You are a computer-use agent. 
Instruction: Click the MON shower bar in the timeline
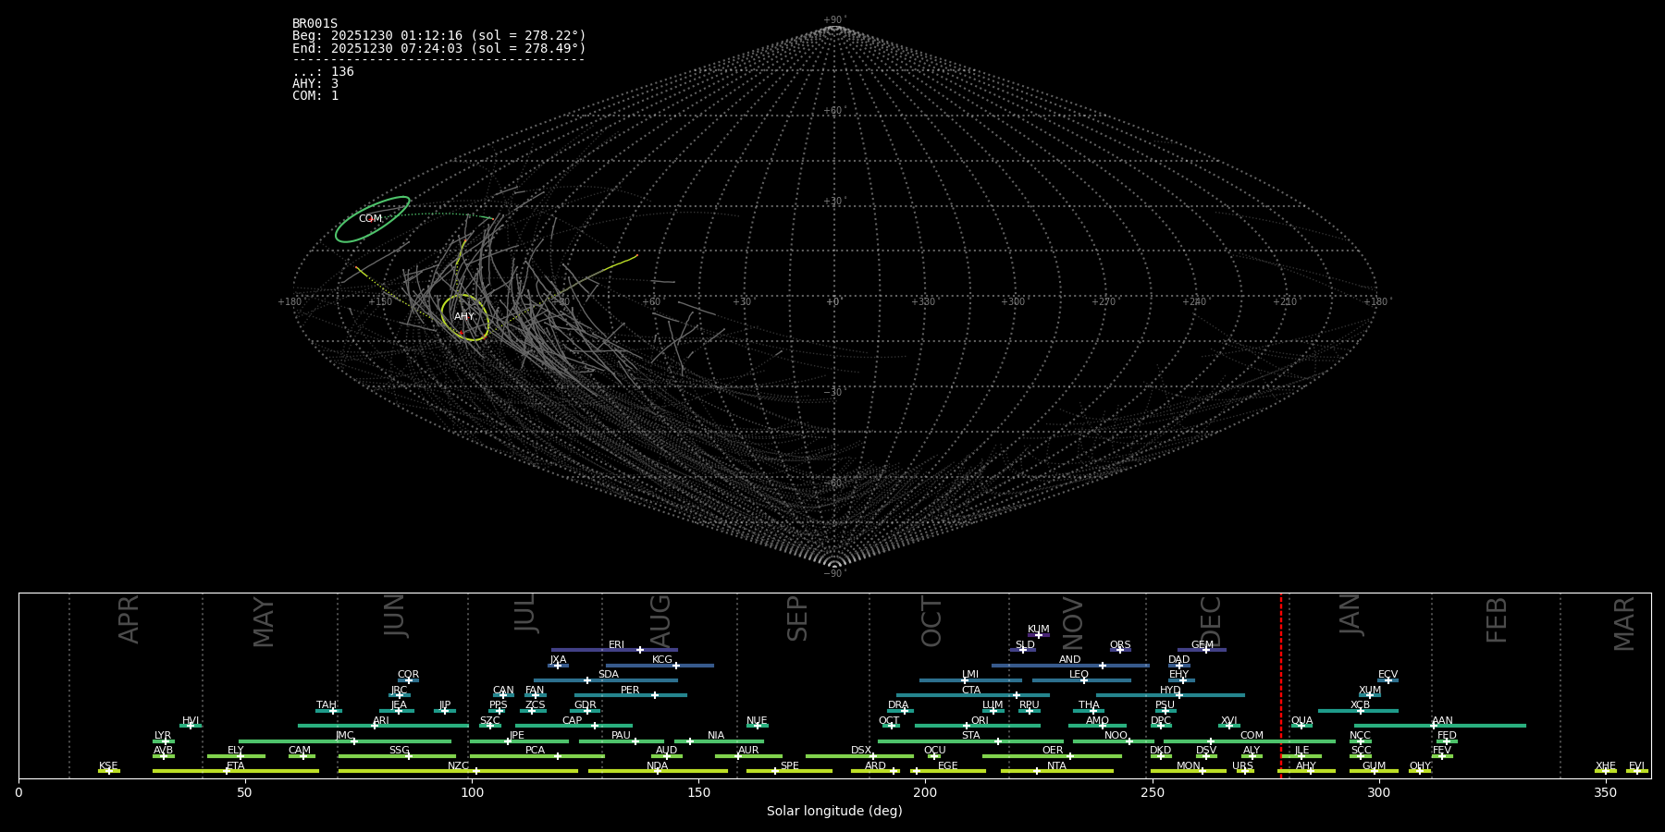point(1189,771)
